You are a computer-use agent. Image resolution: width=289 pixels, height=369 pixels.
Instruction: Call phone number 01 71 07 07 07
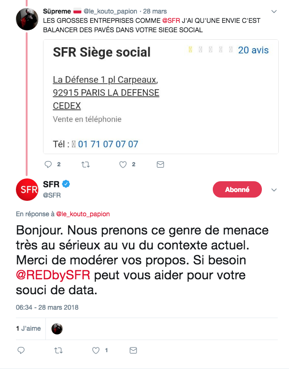[x=108, y=144]
